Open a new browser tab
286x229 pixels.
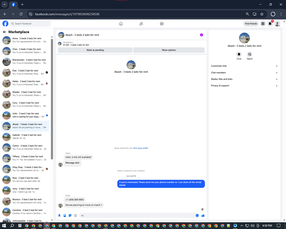coord(22,5)
